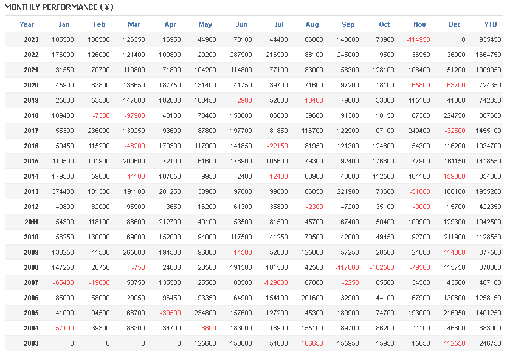This screenshot has height=356, width=507.
Task: Click the Year column header
Action: (x=27, y=24)
